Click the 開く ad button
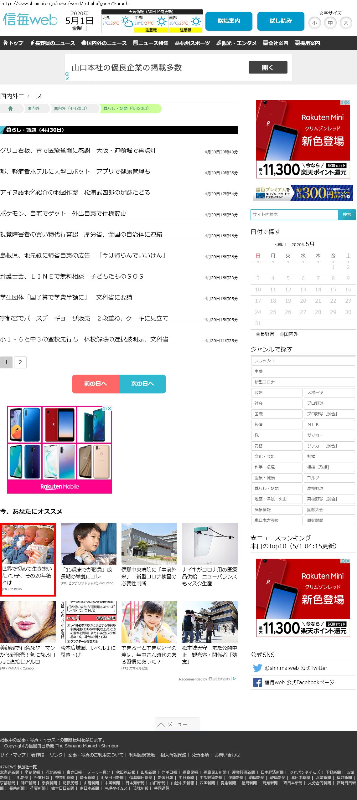Image resolution: width=357 pixels, height=800 pixels. [268, 67]
